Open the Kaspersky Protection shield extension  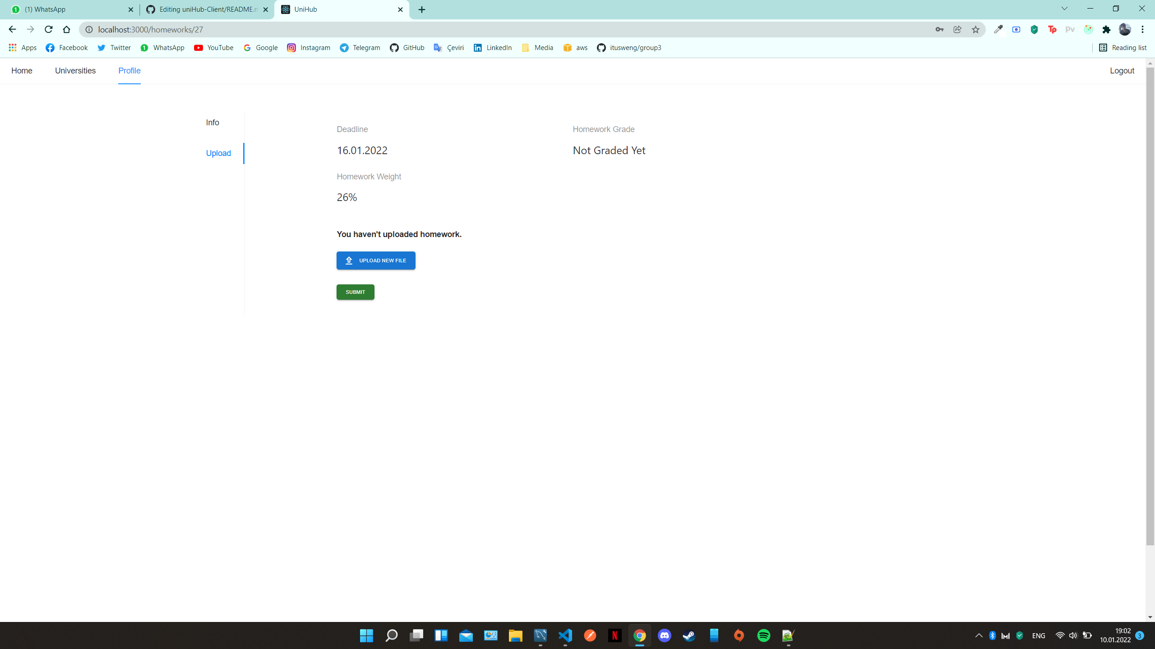click(1034, 29)
